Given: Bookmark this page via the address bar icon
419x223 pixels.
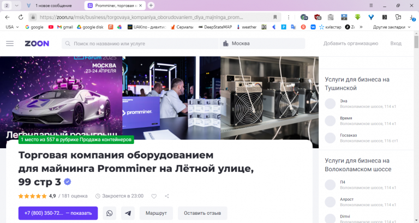Looking at the screenshot, I should click(275, 17).
